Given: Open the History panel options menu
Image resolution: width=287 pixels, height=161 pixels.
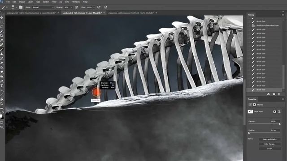Looking at the screenshot, I should (x=283, y=15).
